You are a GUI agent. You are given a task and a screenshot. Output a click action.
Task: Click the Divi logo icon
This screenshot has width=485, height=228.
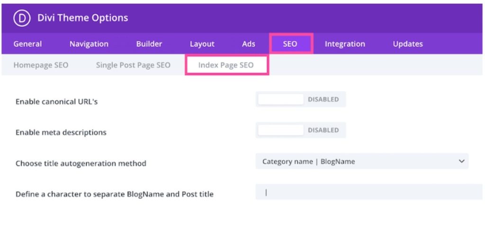coord(22,18)
